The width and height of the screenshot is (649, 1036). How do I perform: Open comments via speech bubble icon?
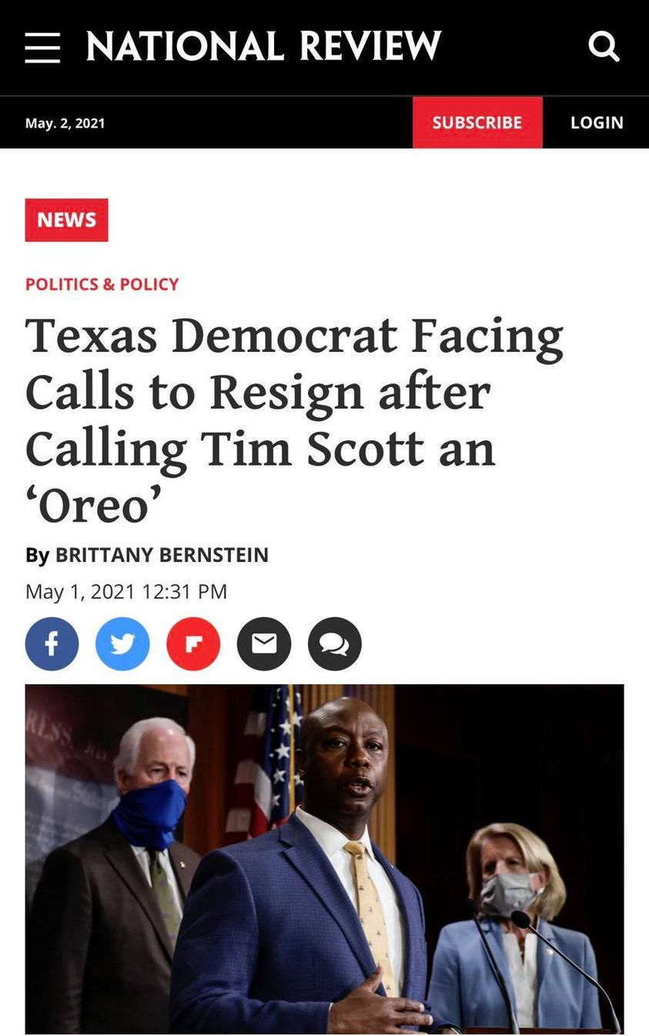(335, 643)
